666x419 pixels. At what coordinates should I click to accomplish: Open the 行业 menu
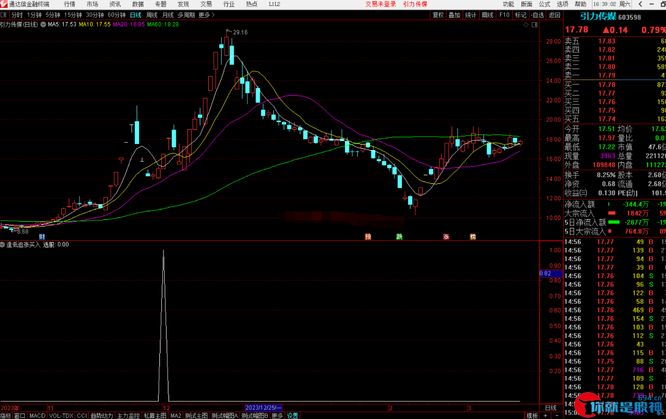pyautogui.click(x=229, y=4)
